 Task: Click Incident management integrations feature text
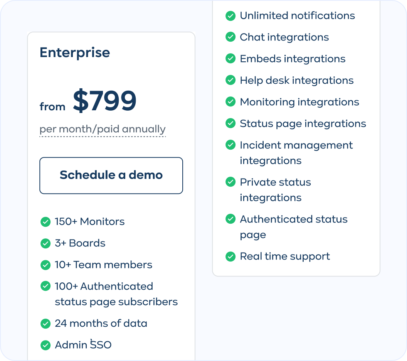click(296, 153)
